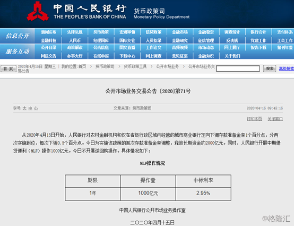Select small font size 小
The height and width of the screenshot is (226, 294).
36,108
